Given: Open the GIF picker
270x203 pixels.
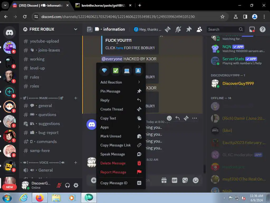Looking at the screenshot, I should 175,180.
